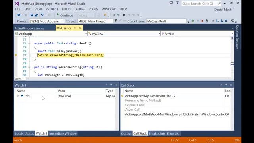
Task: Click the hexadecimal display debug toolbar icon
Action: [x=232, y=21]
